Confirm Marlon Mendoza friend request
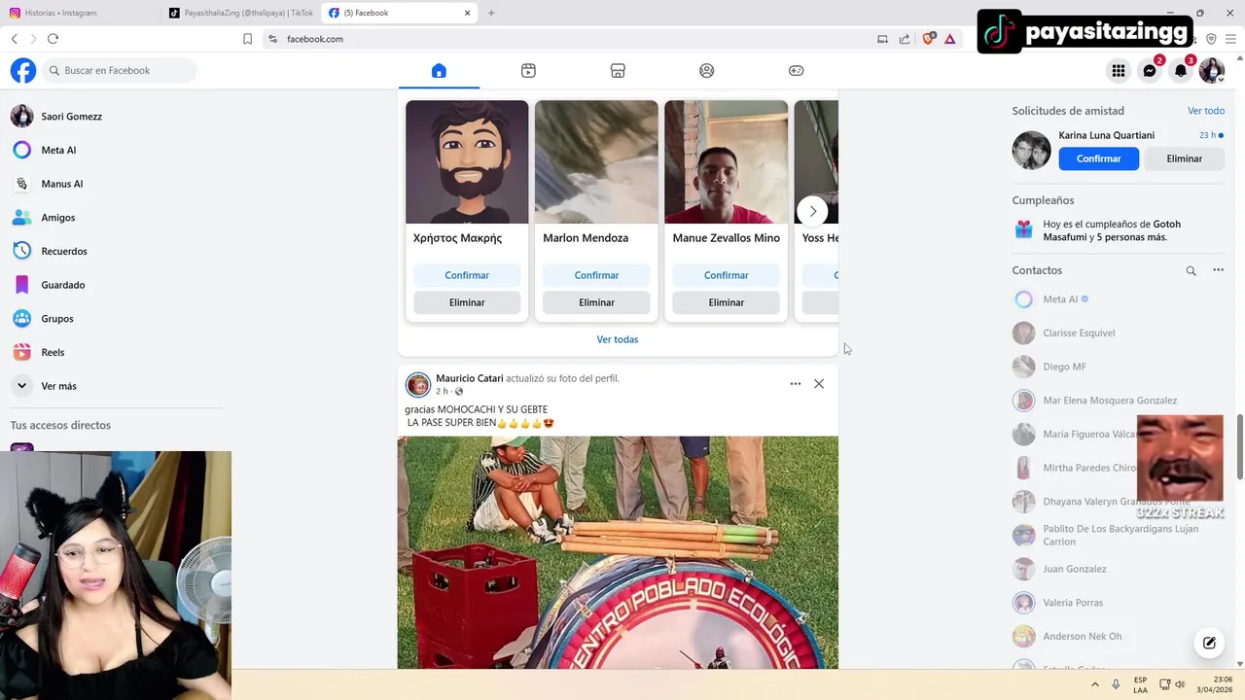This screenshot has height=700, width=1245. tap(596, 275)
